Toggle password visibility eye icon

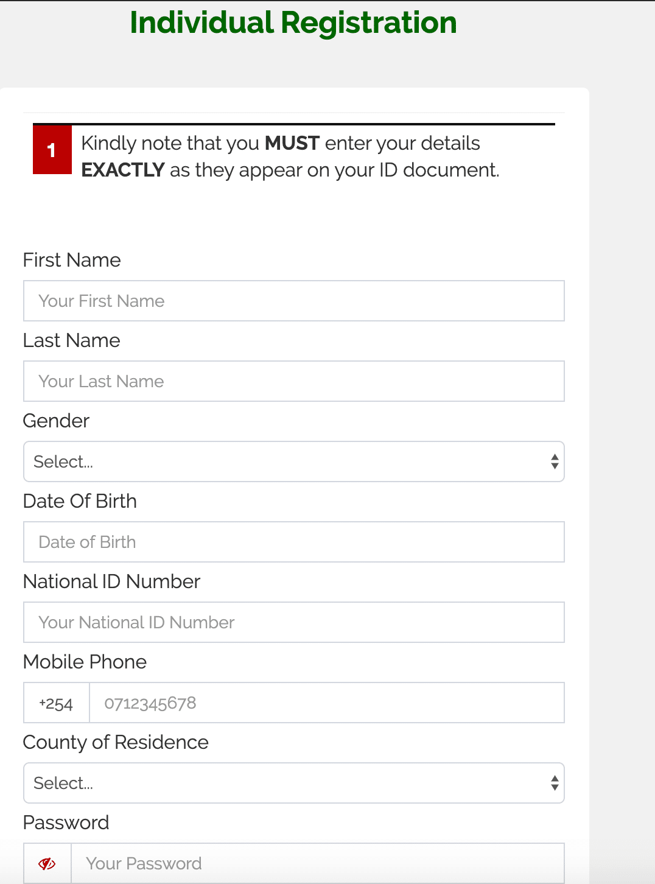[x=47, y=863]
